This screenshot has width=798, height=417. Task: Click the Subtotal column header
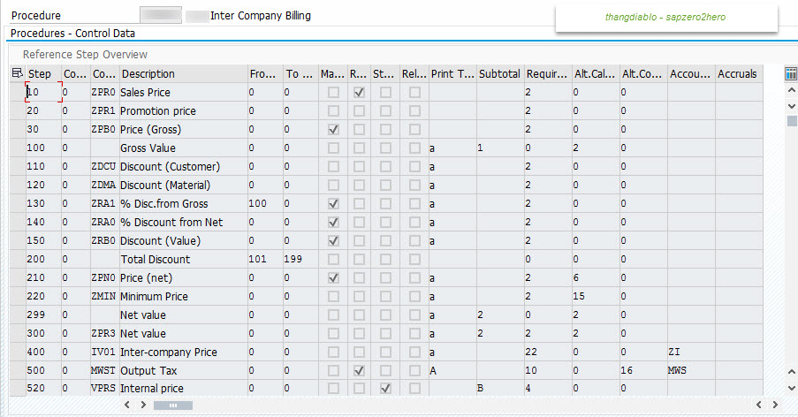coord(499,74)
